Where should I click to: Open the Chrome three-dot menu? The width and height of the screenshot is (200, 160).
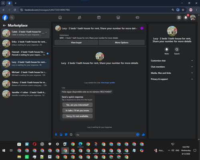pos(196,10)
